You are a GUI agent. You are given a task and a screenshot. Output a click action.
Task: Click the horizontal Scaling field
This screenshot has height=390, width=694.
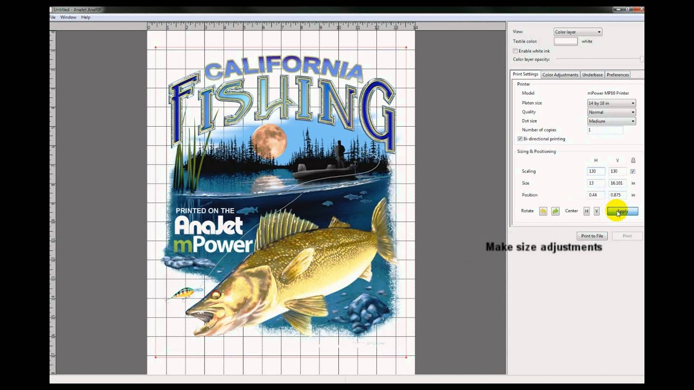pyautogui.click(x=596, y=171)
